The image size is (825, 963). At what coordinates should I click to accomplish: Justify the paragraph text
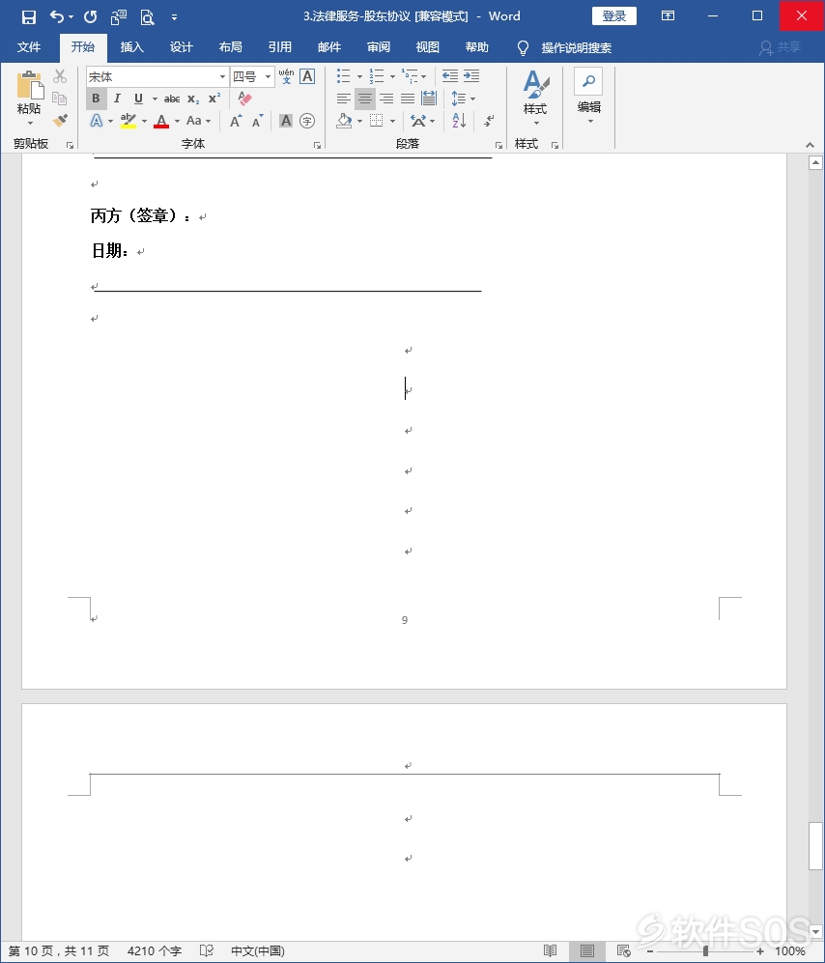[408, 99]
